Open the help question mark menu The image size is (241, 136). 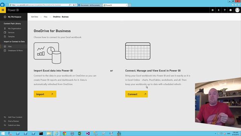224,10
